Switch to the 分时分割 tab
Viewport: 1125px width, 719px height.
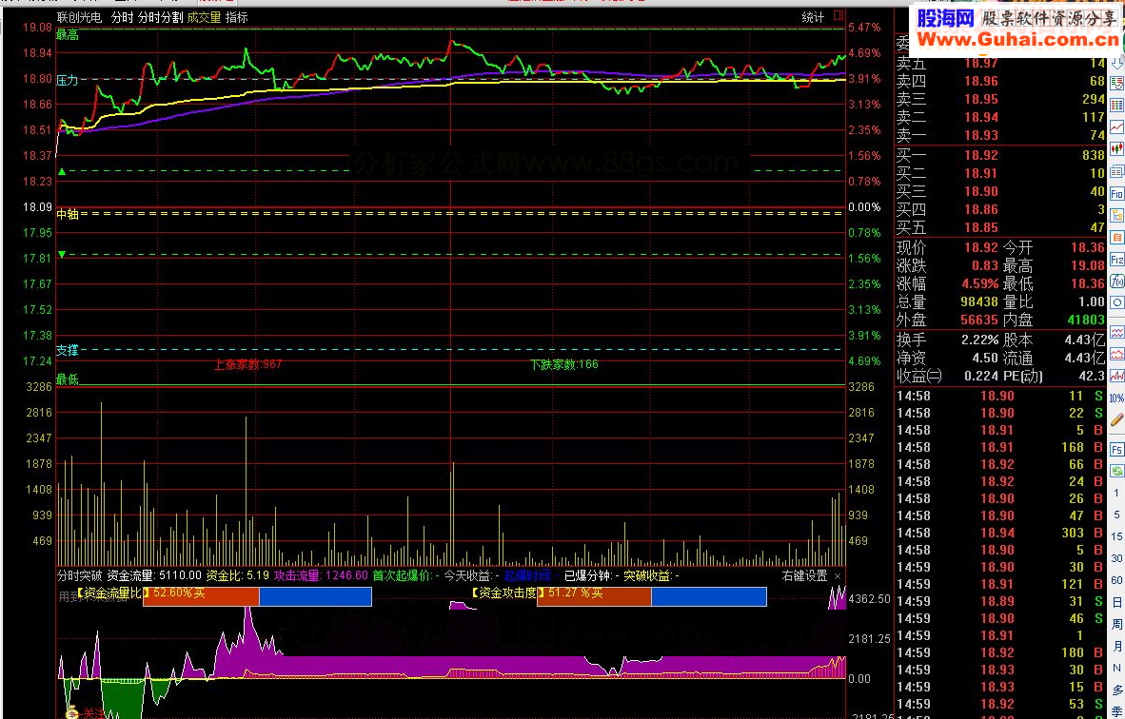click(x=161, y=17)
